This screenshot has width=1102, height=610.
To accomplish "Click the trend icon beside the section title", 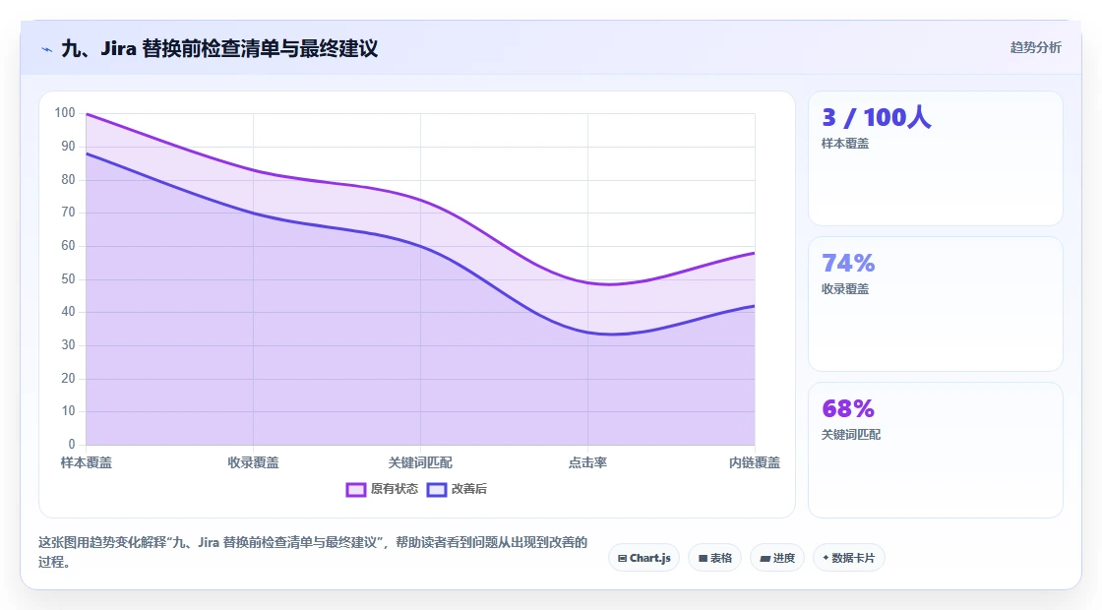I will pyautogui.click(x=47, y=49).
